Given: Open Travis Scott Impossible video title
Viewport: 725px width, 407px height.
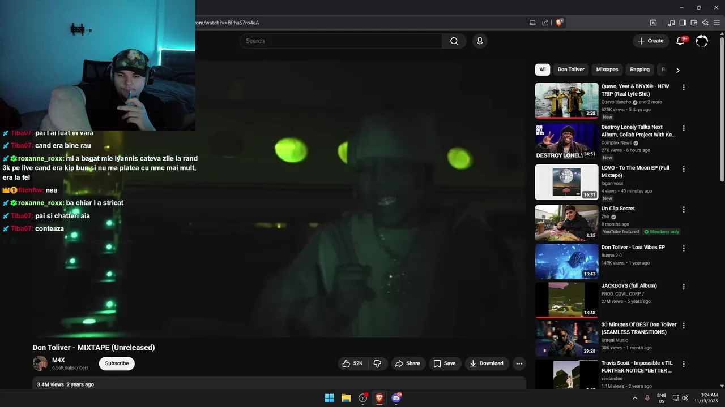Looking at the screenshot, I should point(637,367).
